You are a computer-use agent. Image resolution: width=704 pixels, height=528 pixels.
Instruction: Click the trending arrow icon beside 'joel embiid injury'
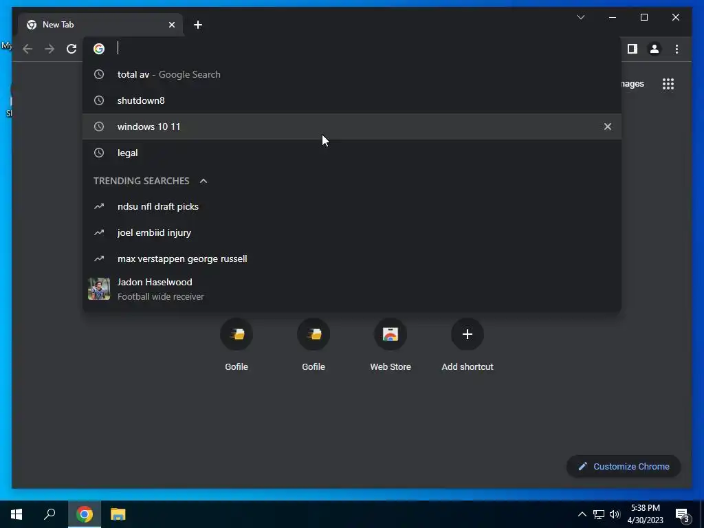pos(99,232)
